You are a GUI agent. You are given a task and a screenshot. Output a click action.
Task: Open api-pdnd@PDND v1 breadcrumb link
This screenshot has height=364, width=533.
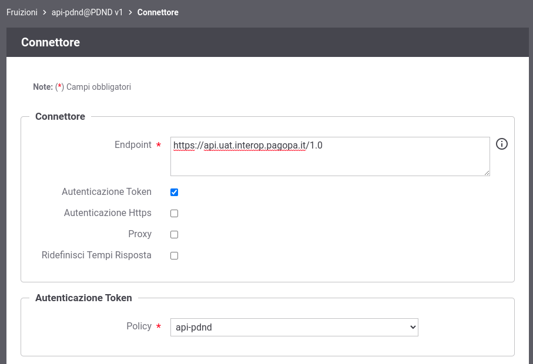(x=87, y=12)
